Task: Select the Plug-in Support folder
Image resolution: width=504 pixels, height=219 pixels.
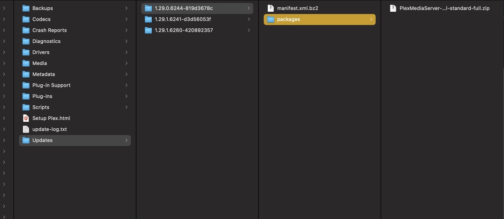Action: (x=51, y=86)
